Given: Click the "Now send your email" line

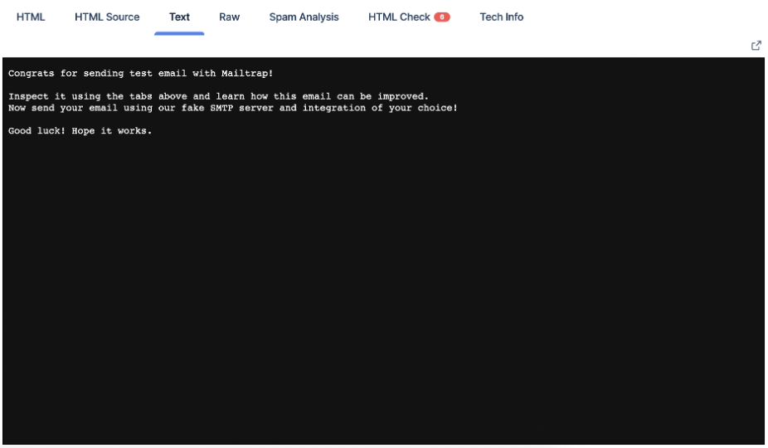Looking at the screenshot, I should pos(232,108).
